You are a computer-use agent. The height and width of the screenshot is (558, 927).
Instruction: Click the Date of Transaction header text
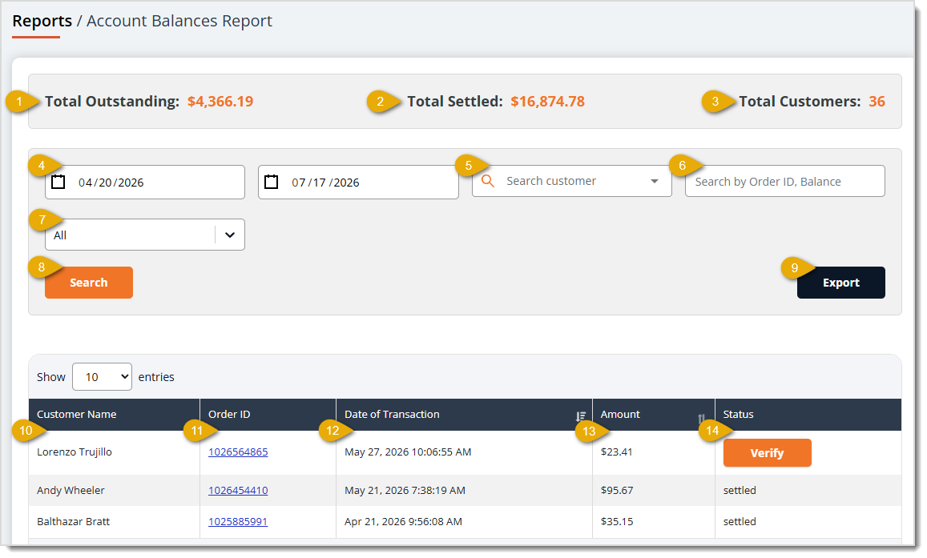click(392, 415)
